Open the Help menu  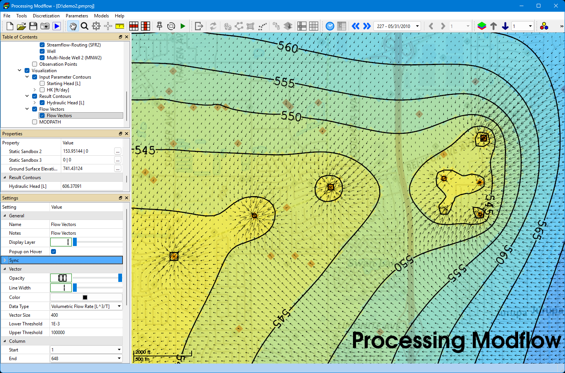point(119,16)
